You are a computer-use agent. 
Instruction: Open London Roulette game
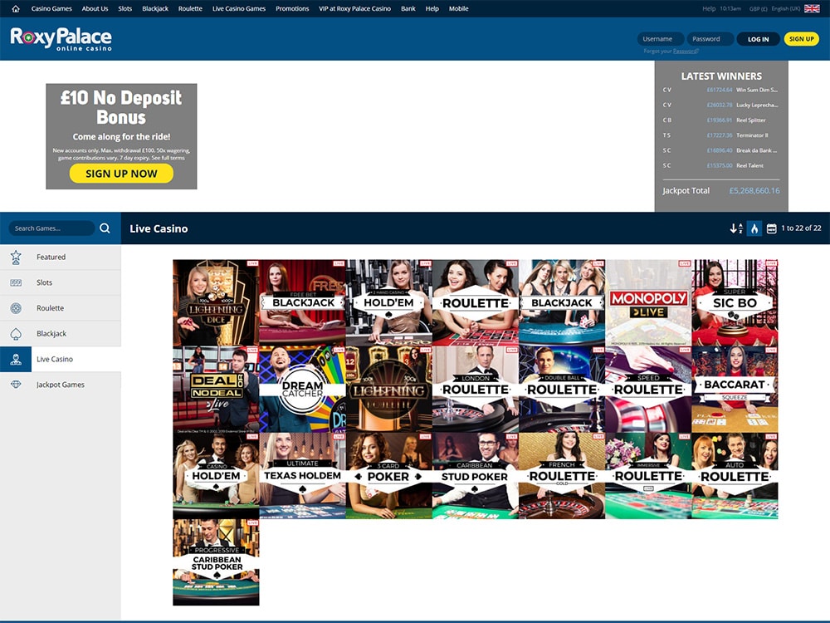(x=476, y=390)
